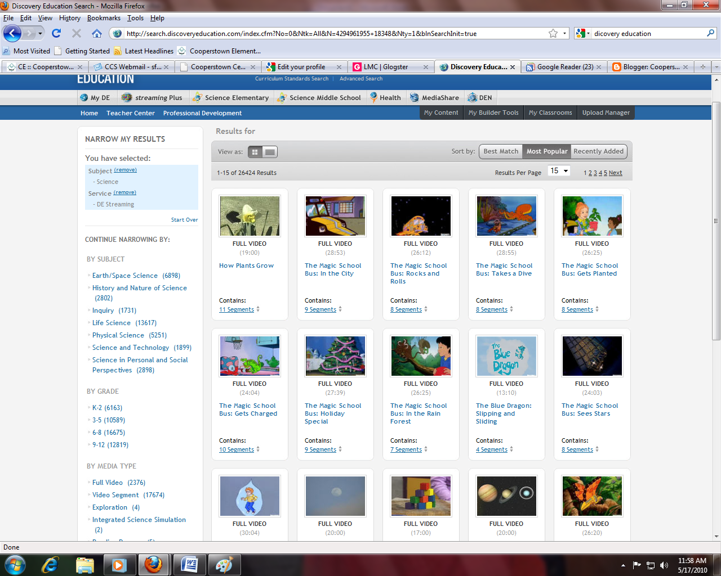This screenshot has width=721, height=576.
Task: Open the search engine chooser dropdown
Action: (583, 33)
